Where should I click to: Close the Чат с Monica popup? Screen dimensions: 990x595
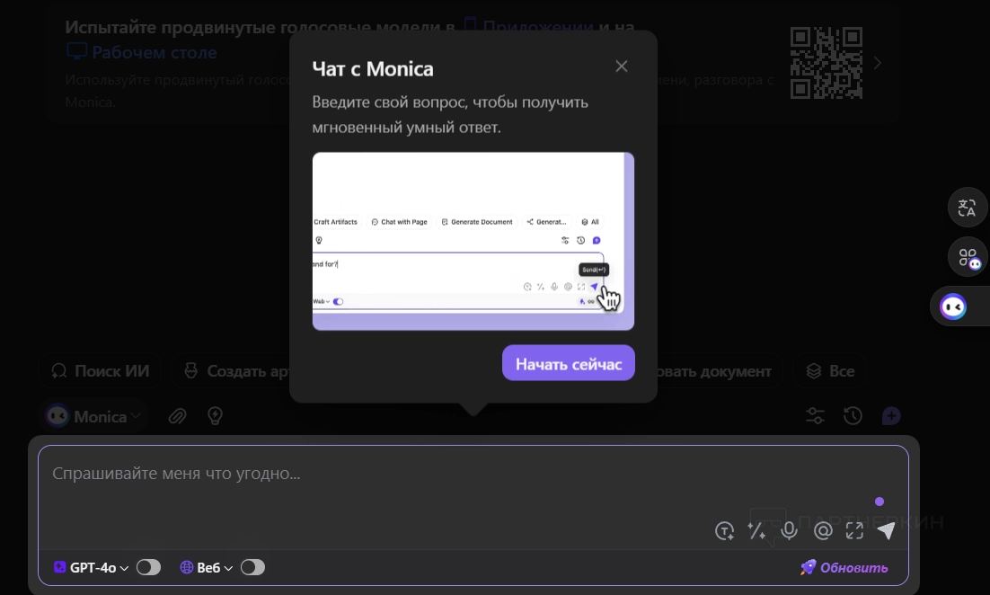point(622,67)
